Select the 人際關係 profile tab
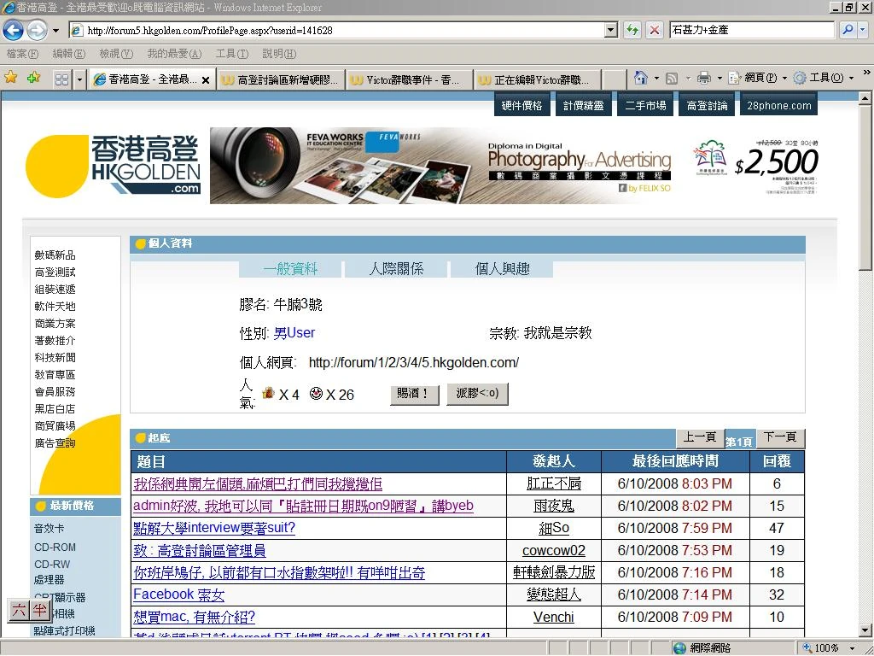874x656 pixels. 396,269
